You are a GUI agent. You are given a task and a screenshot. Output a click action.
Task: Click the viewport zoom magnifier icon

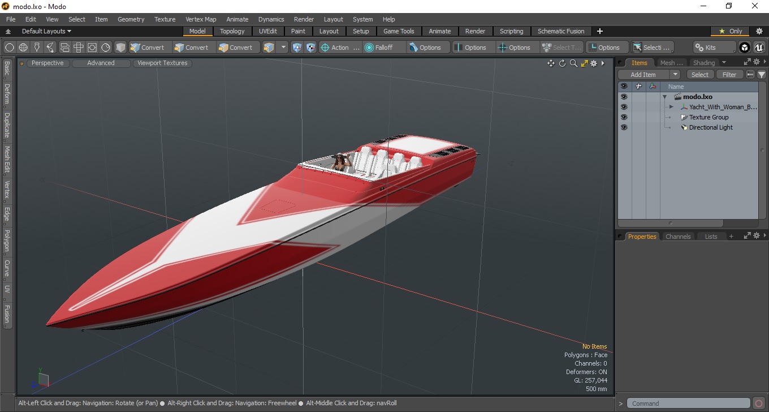click(x=573, y=63)
